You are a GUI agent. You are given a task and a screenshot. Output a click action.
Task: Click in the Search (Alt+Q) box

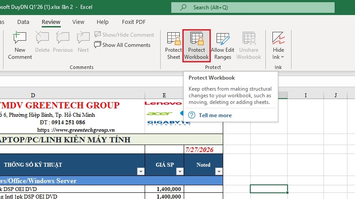point(253,8)
